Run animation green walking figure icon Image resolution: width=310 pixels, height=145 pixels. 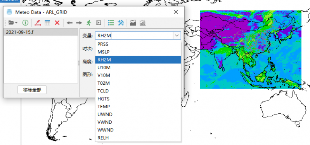tap(89, 23)
